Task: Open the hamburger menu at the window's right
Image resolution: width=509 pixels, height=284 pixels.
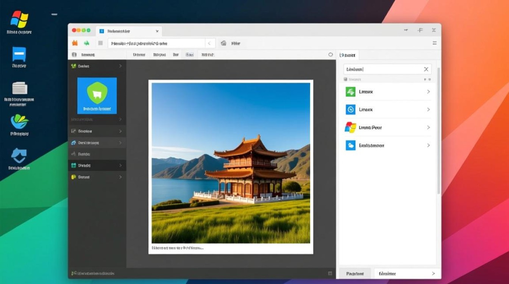Action: coord(434,43)
